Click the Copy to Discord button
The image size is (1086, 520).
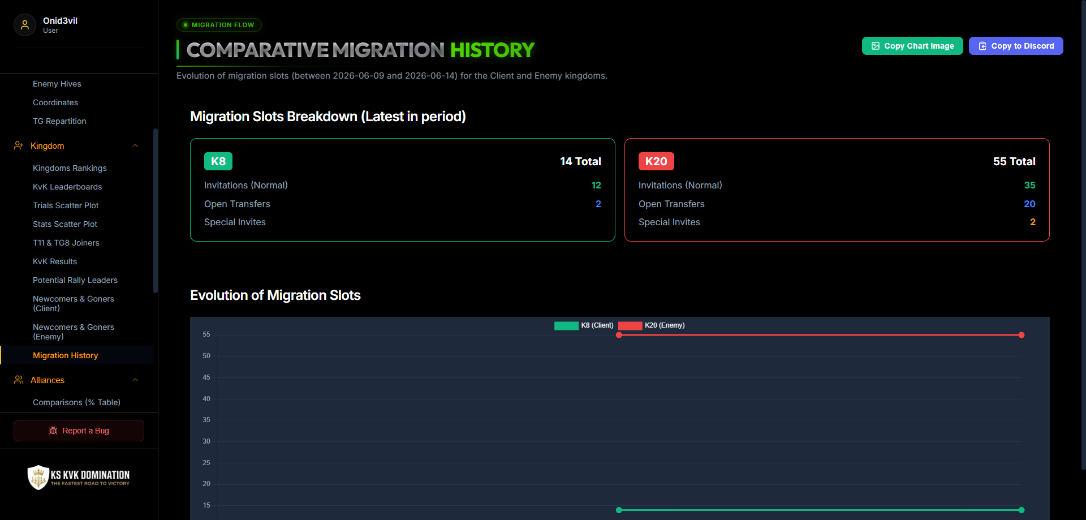tap(1016, 46)
